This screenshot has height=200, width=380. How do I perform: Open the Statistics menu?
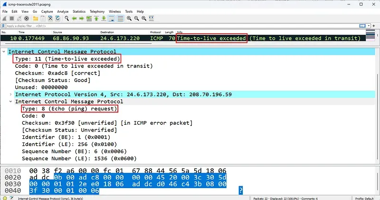point(79,11)
